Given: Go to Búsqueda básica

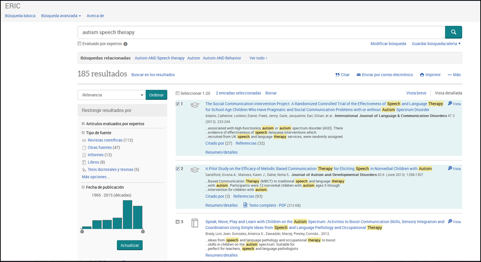Looking at the screenshot, I should point(20,16).
